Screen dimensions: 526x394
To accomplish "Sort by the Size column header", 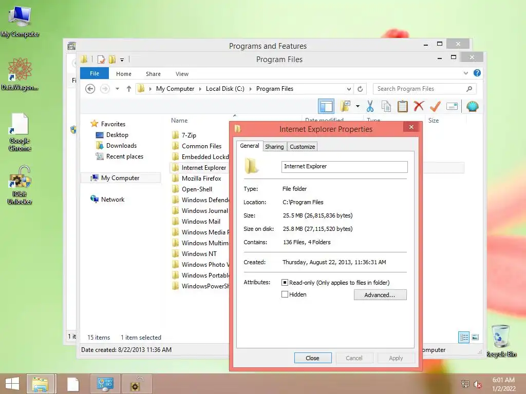I will tap(433, 120).
